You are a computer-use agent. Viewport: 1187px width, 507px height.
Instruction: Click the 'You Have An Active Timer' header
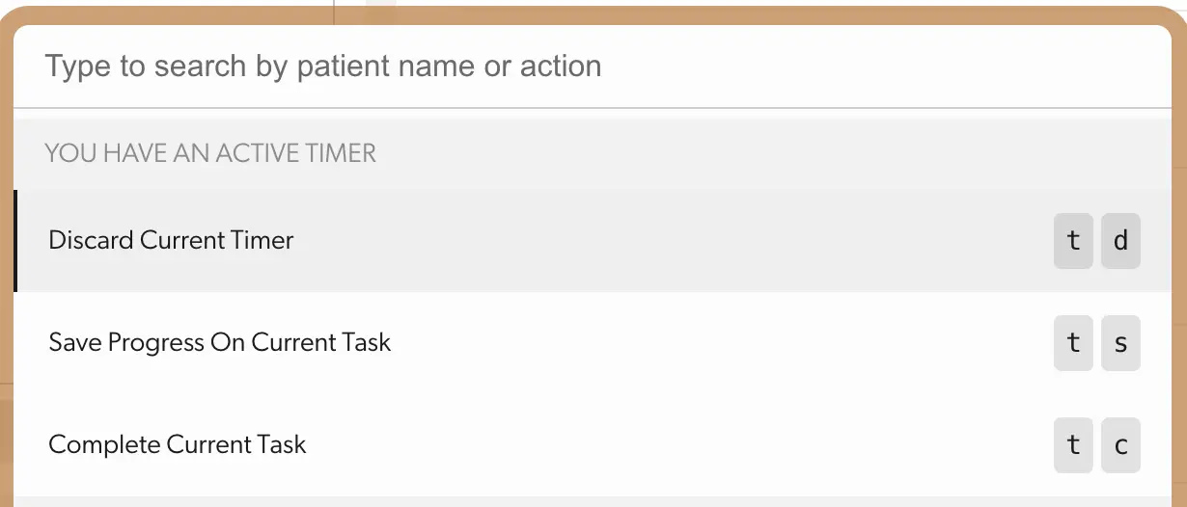(210, 152)
